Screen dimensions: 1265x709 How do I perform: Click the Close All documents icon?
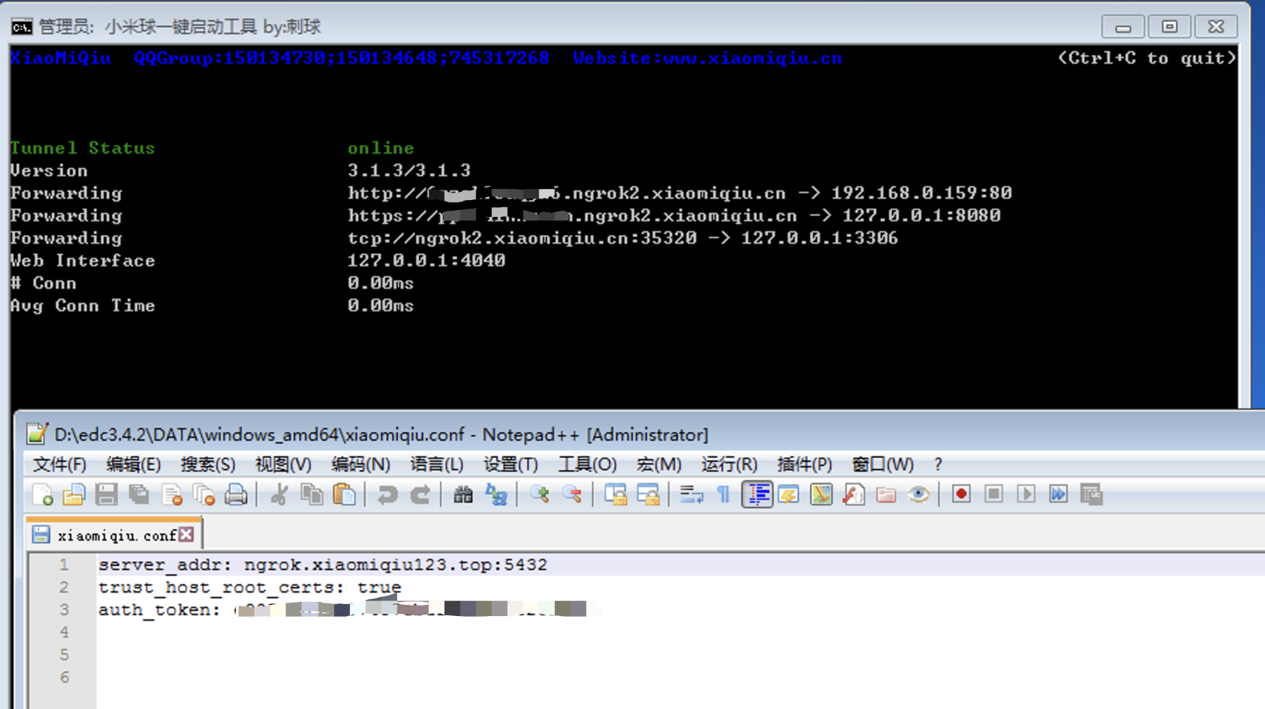coord(204,495)
